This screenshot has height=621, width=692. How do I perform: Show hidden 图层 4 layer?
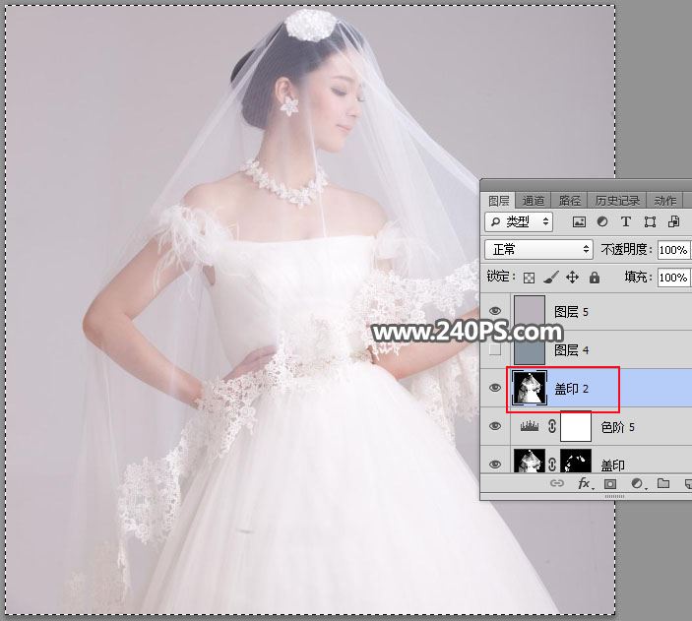495,349
